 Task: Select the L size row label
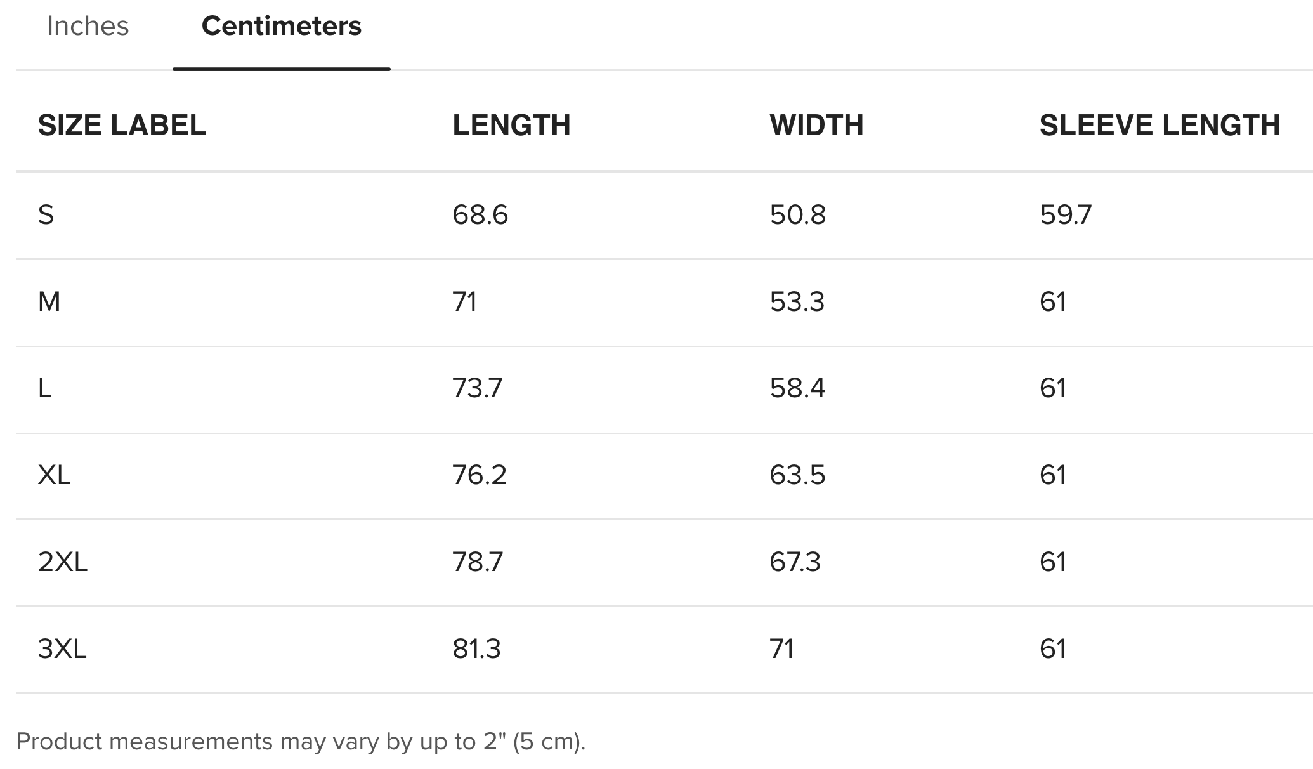point(45,388)
